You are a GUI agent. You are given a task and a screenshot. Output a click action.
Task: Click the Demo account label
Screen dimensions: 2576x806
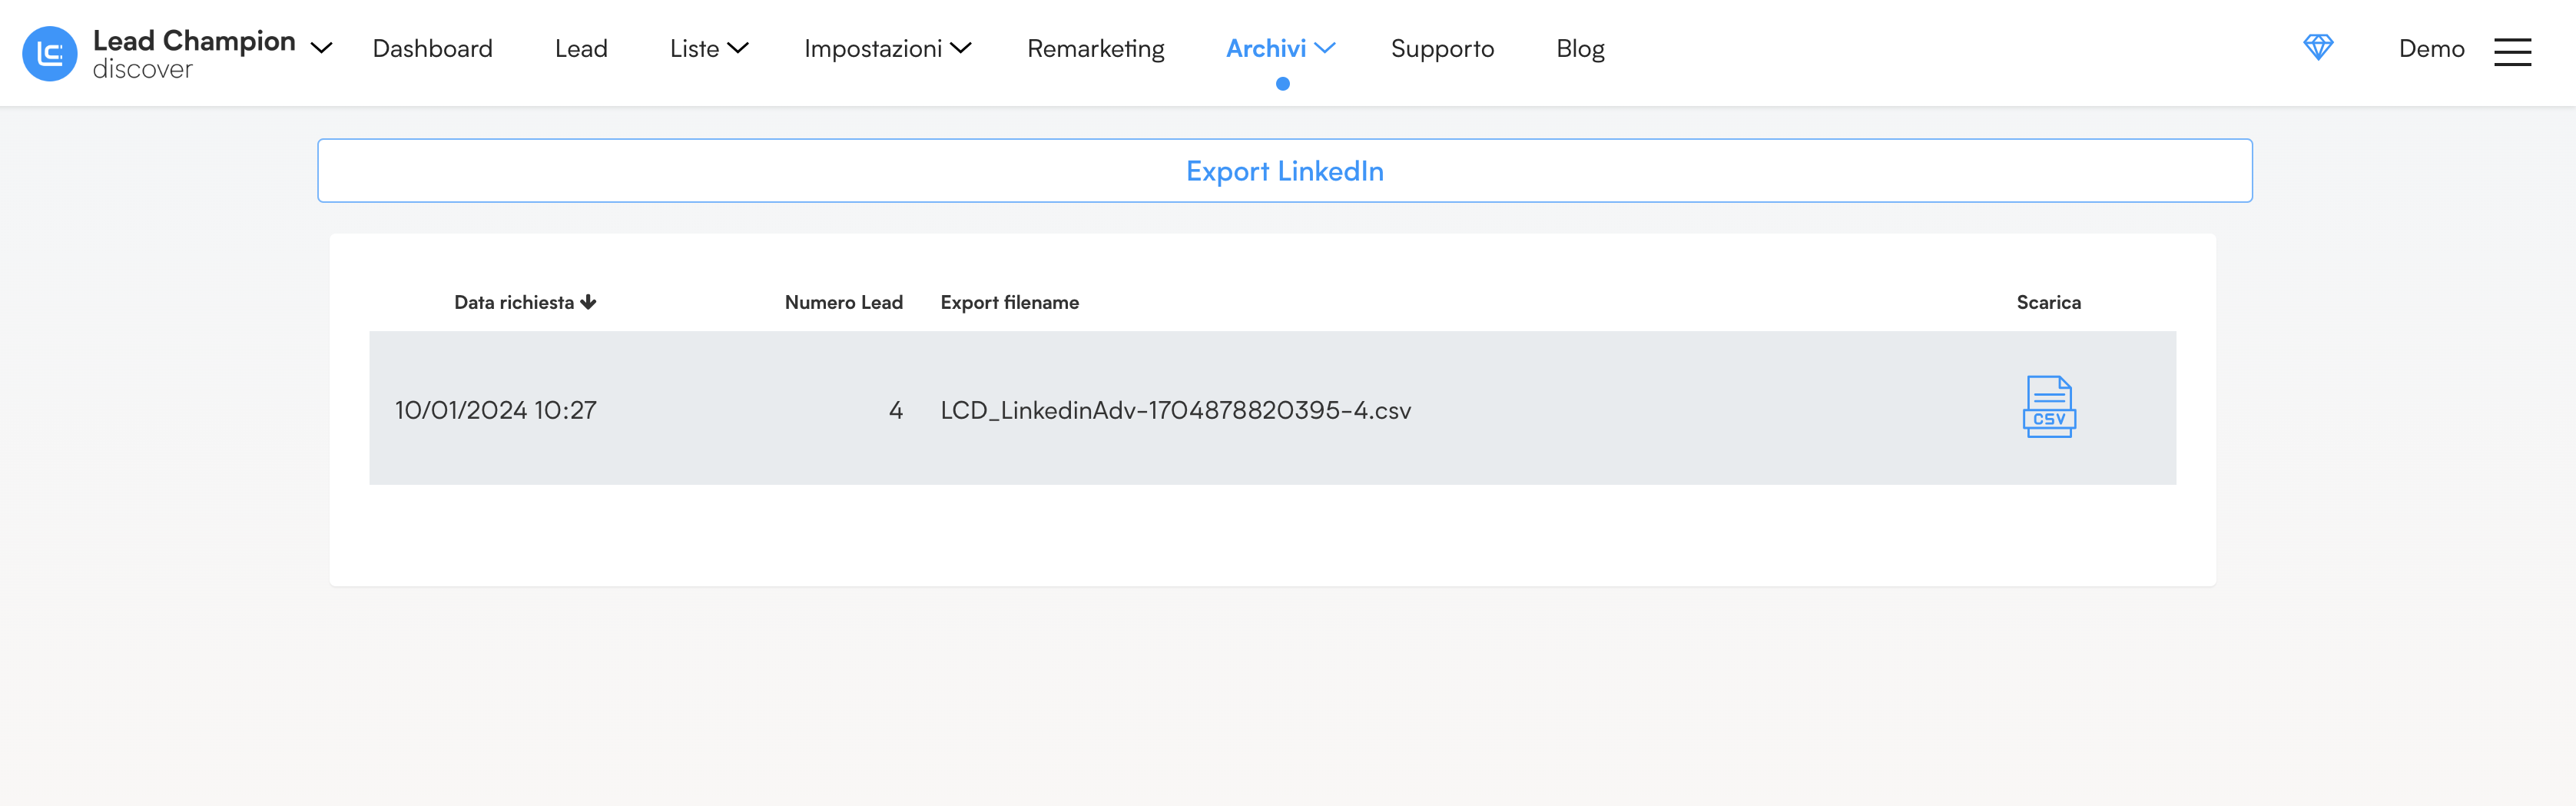[x=2431, y=48]
